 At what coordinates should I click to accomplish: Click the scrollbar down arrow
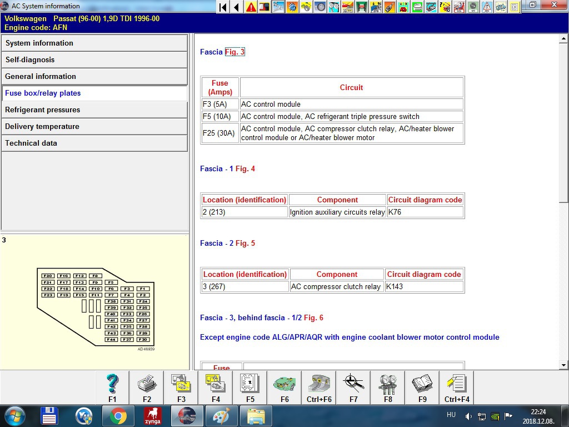coord(563,365)
